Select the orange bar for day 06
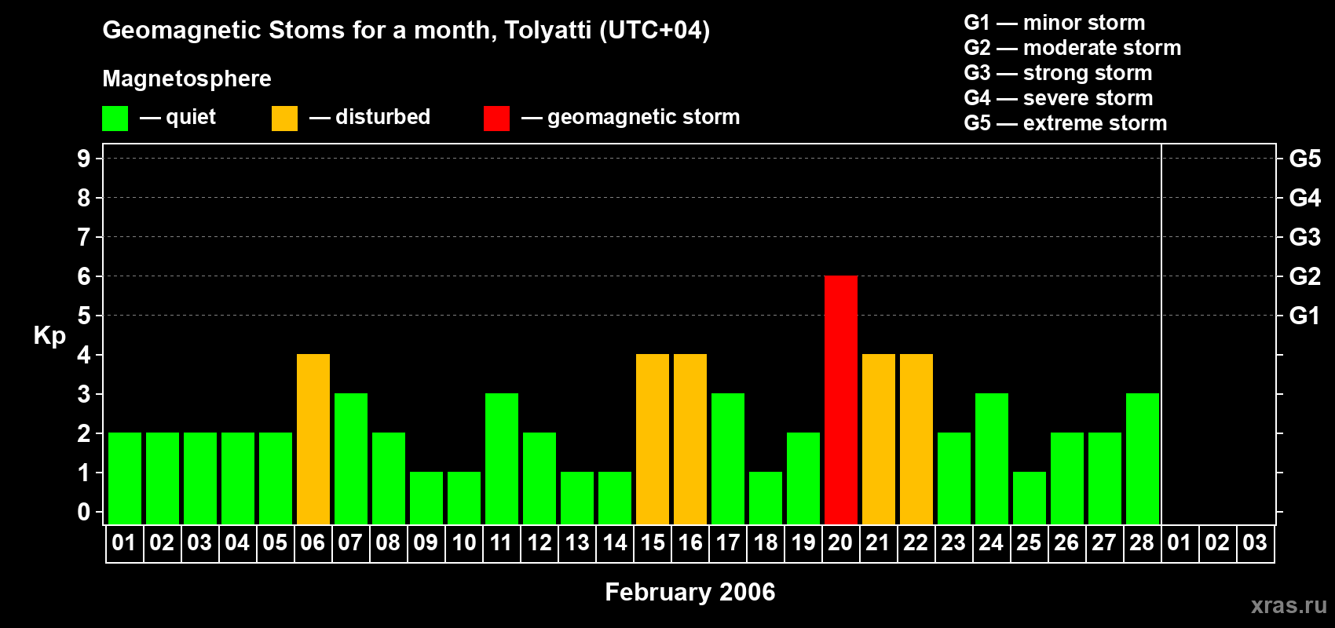Viewport: 1335px width, 628px height. click(x=313, y=439)
